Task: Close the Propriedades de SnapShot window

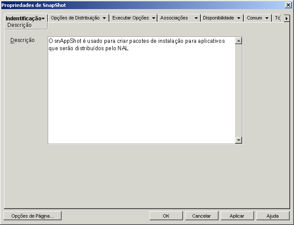Action: coord(288,5)
